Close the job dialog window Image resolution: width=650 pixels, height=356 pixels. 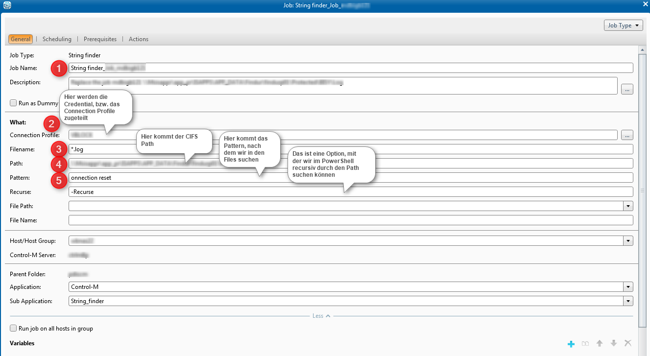pos(645,4)
